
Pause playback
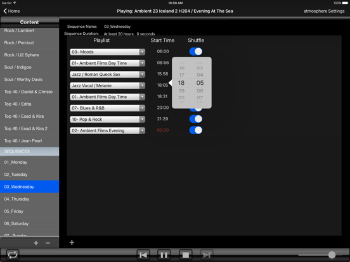point(164,254)
